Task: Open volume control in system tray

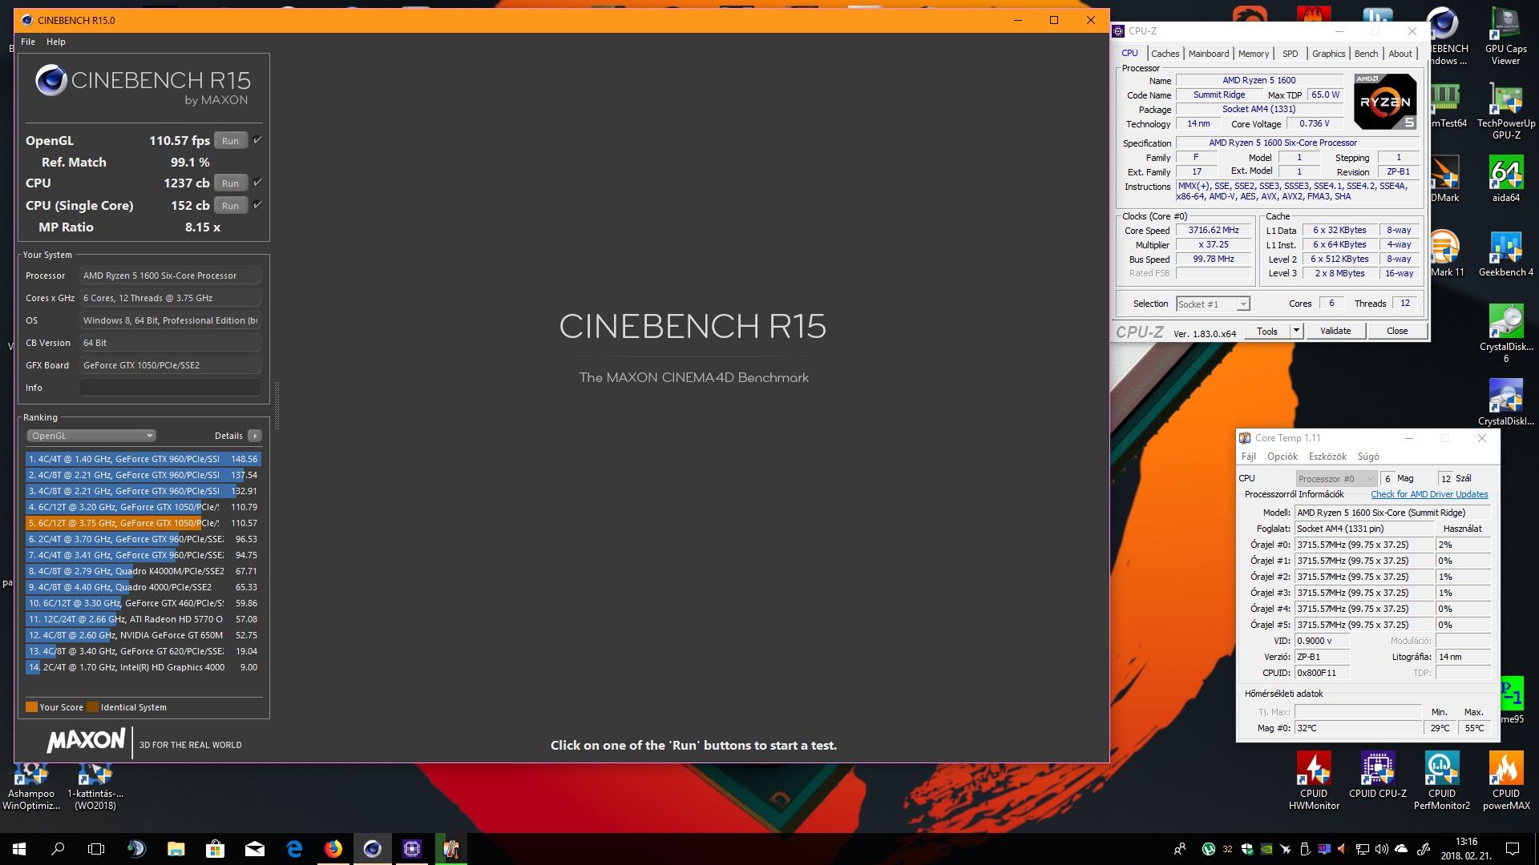Action: (1381, 849)
